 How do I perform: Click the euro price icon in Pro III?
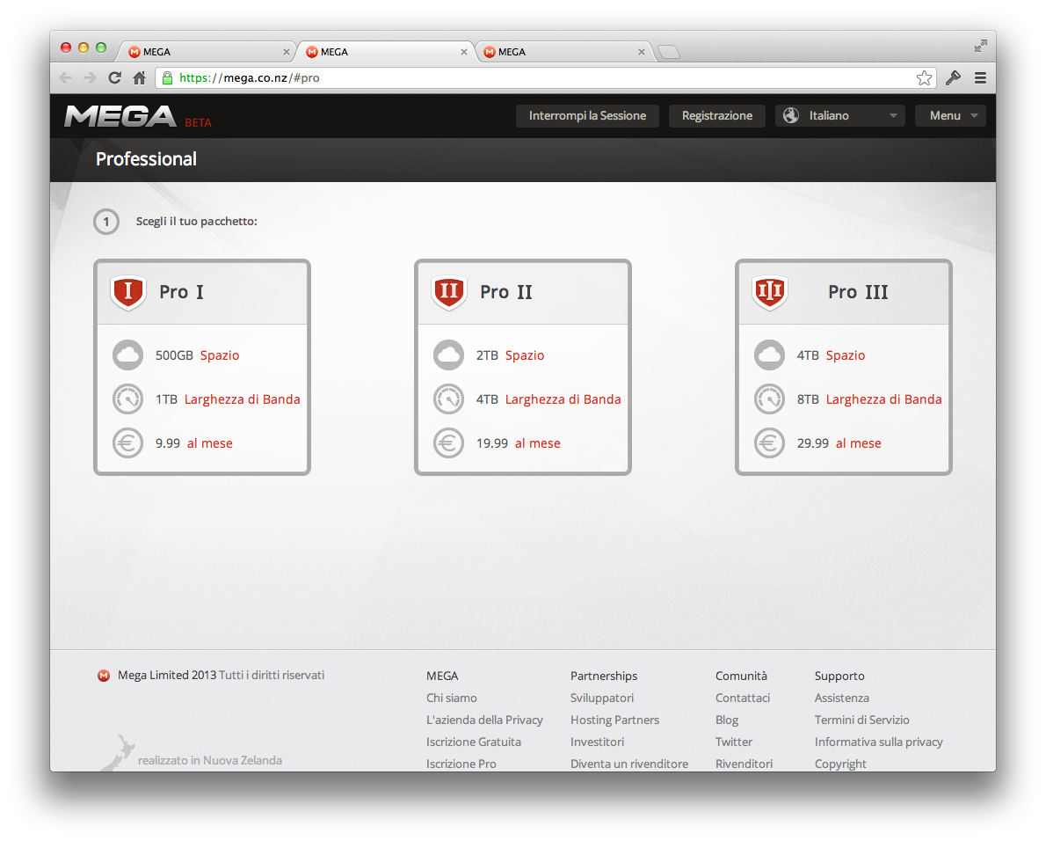click(x=770, y=443)
